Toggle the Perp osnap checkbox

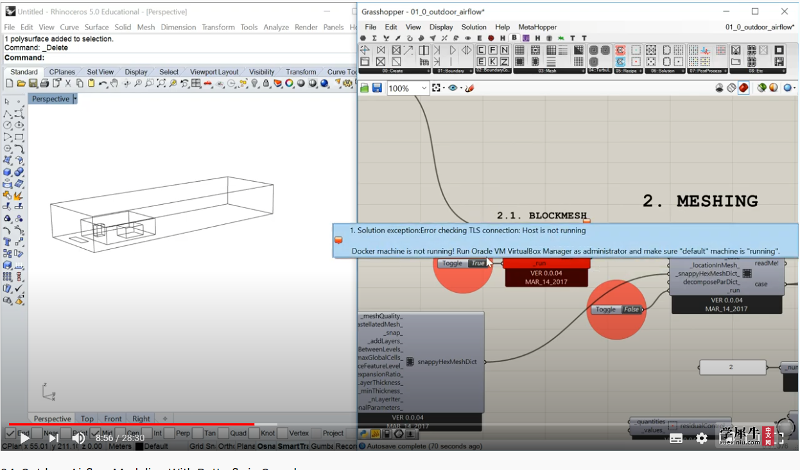click(x=170, y=433)
